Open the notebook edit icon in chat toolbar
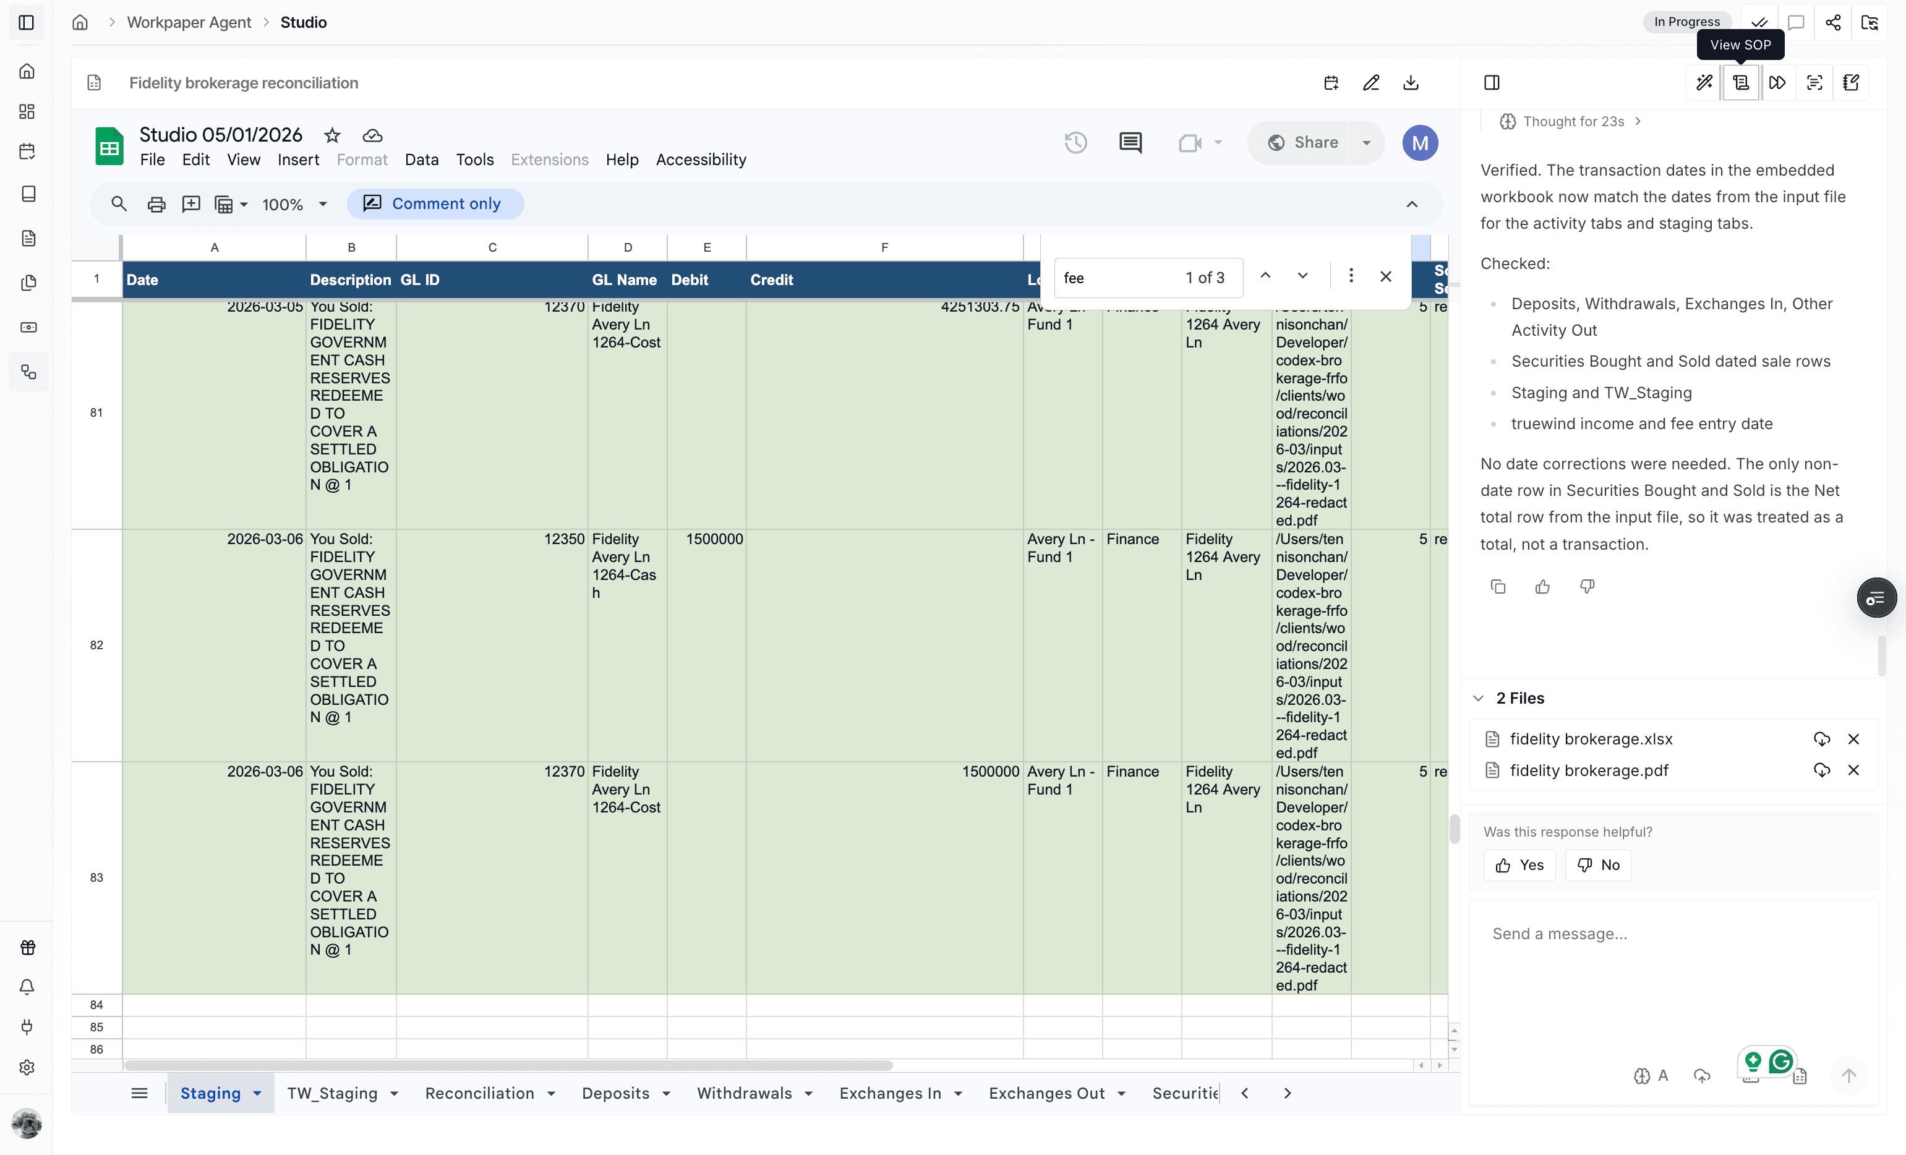This screenshot has width=1906, height=1155. coord(1851,83)
